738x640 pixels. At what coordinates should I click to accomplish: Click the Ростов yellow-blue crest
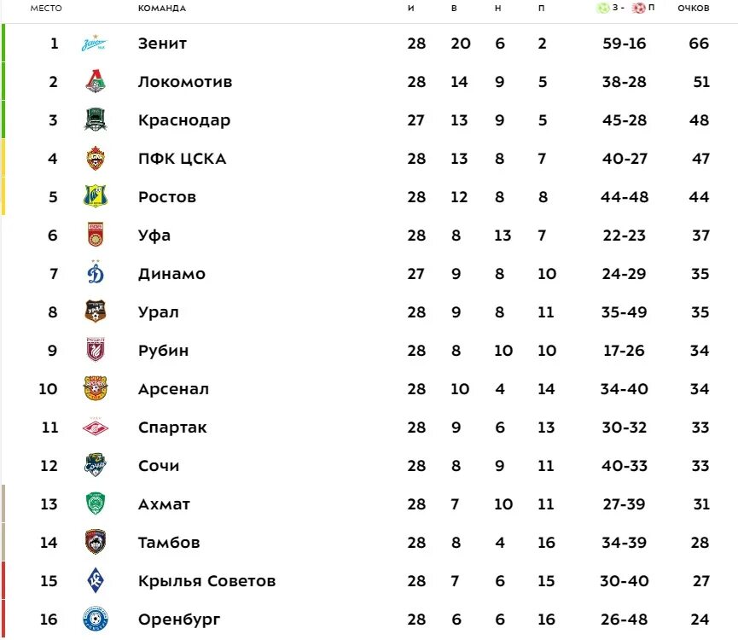96,196
